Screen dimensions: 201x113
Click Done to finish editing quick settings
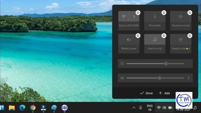coord(146,93)
